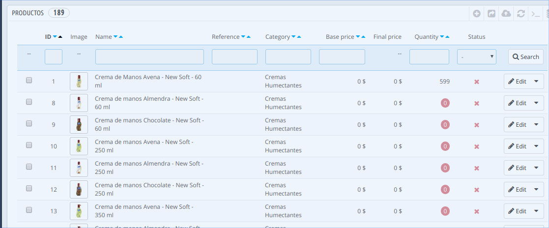Toggle the red X status of product 1
Viewport: 549px width, 228px height.
coord(476,82)
